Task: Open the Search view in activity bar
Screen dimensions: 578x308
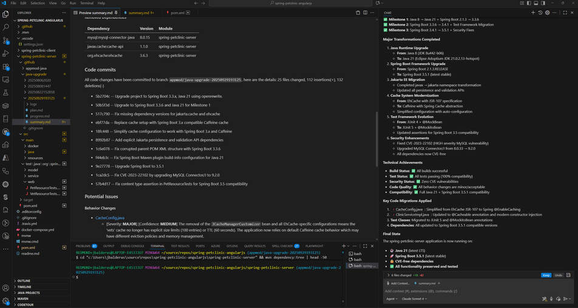Action: [x=5, y=27]
